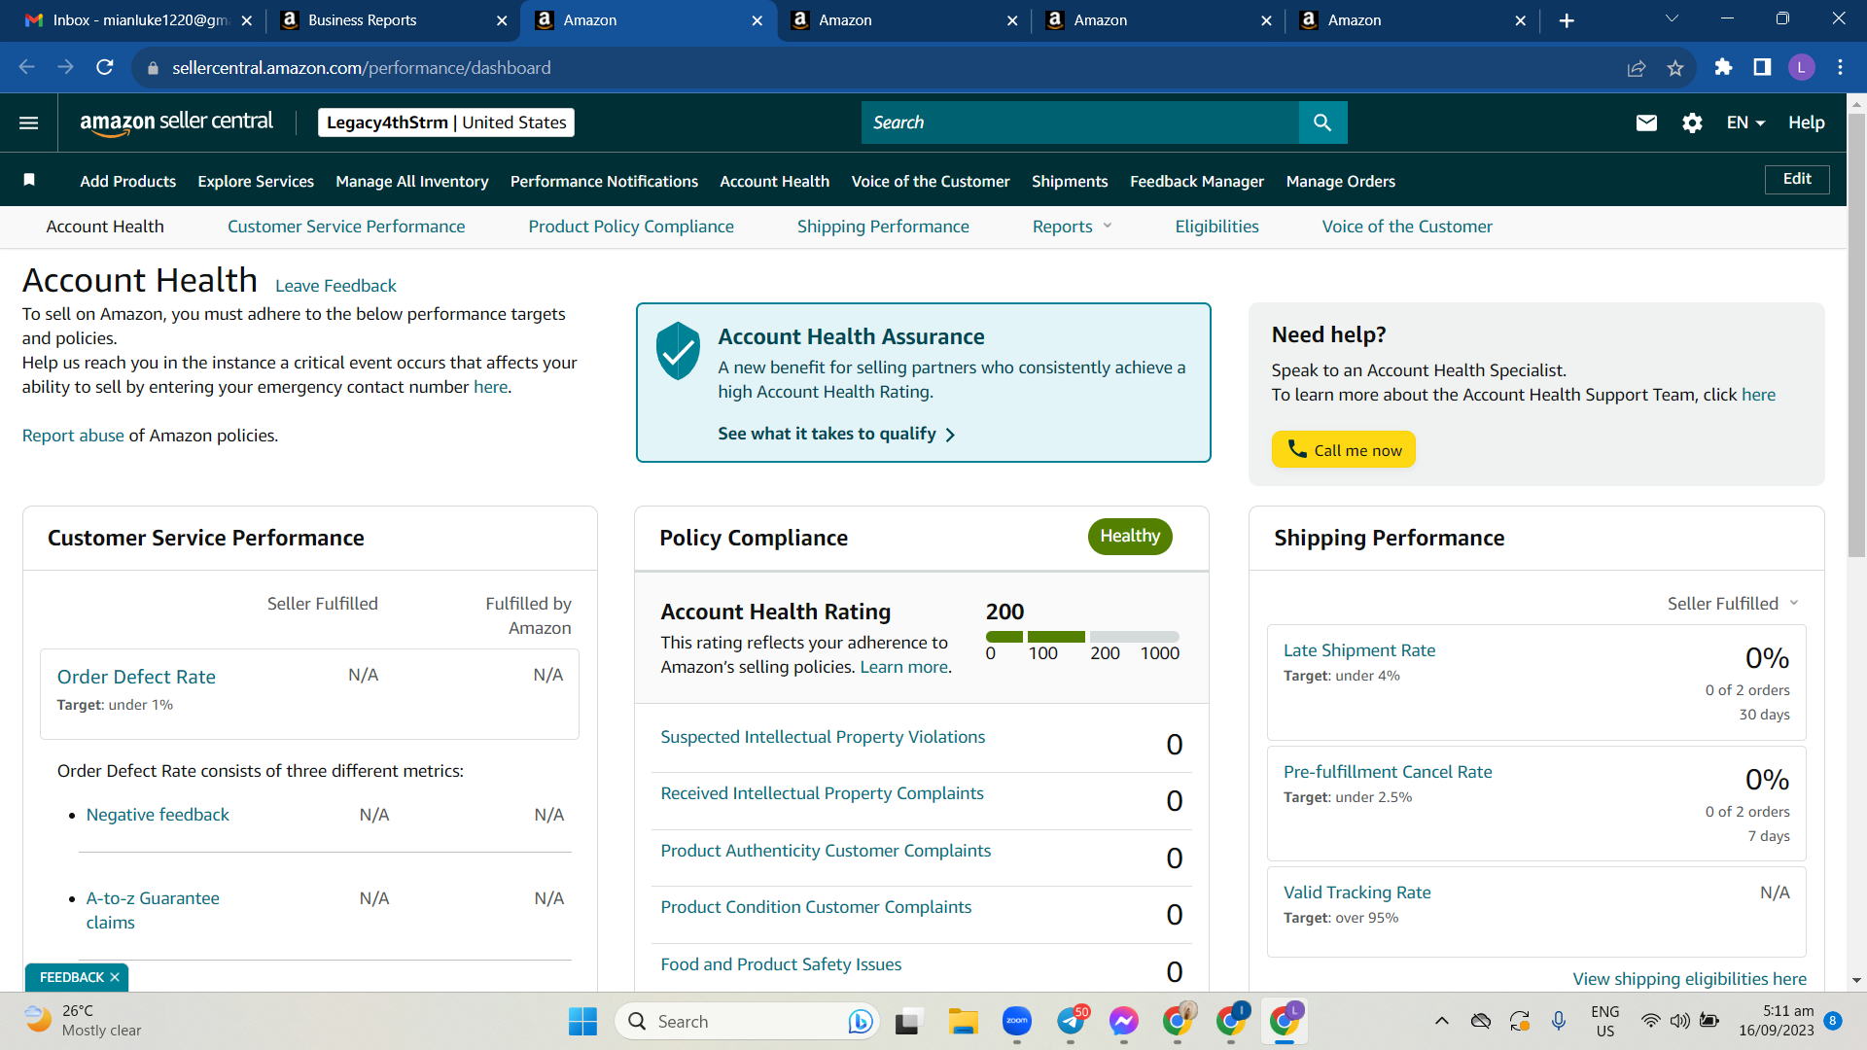Click the Negative feedback link

pos(158,815)
